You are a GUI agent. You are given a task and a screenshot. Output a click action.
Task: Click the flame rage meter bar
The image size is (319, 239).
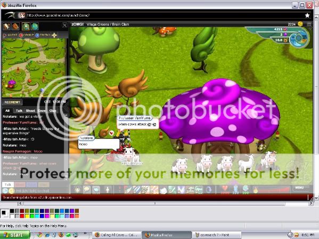(x=272, y=190)
